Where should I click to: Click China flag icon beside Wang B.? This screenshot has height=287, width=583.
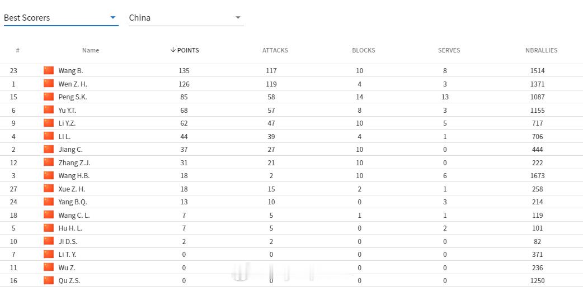point(48,70)
